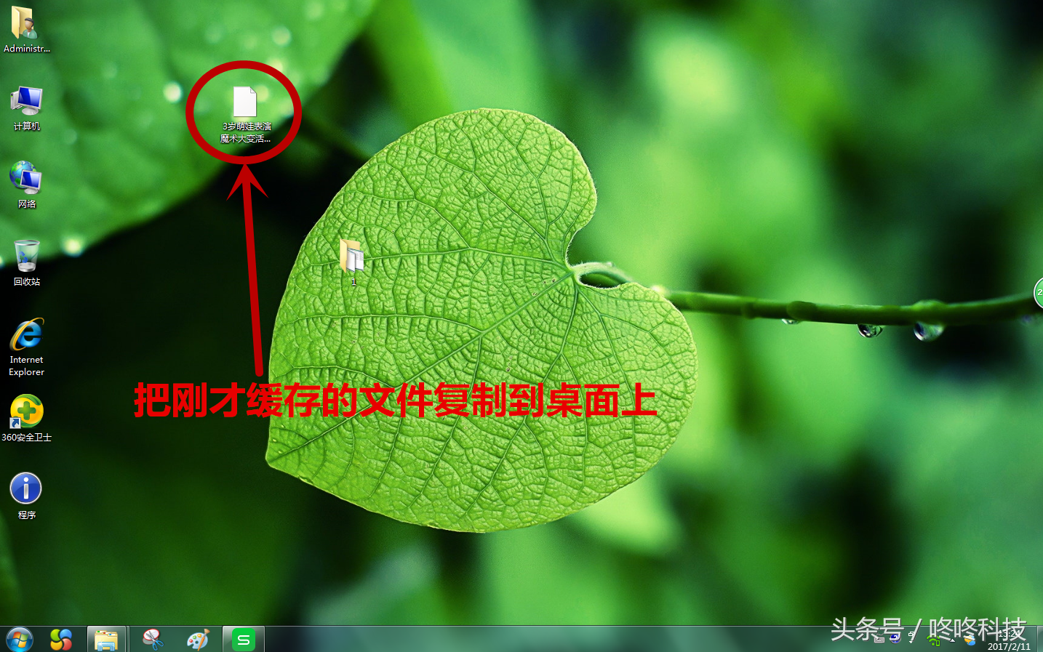
Task: Select the folder named 1 on desktop
Action: [353, 262]
